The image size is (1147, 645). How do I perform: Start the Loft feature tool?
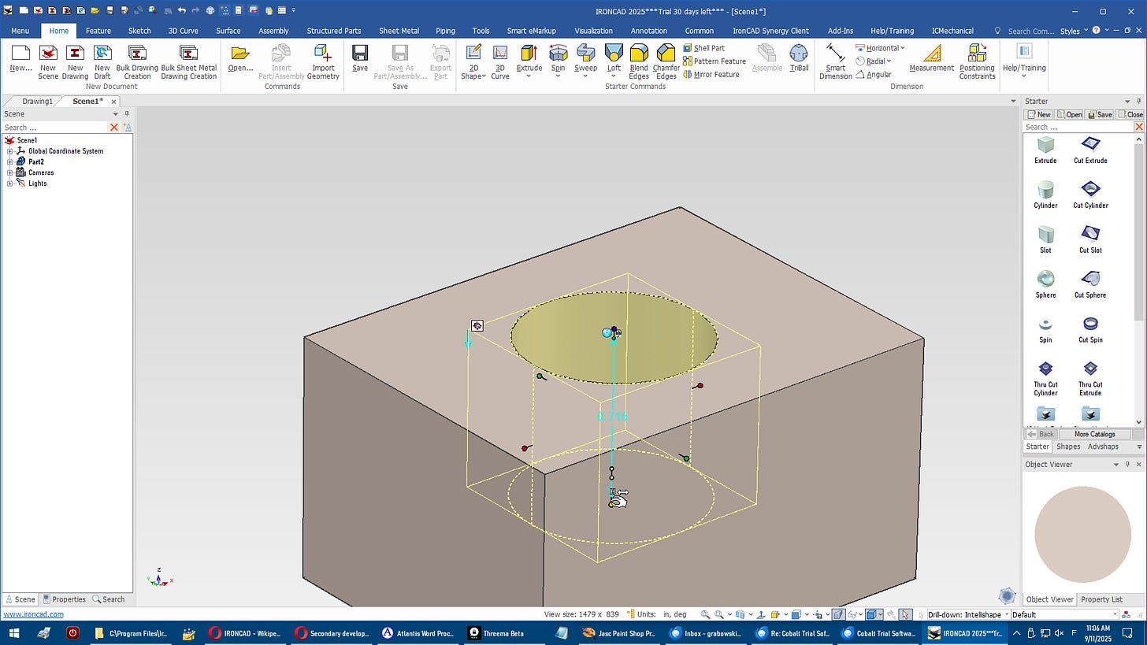(x=614, y=60)
